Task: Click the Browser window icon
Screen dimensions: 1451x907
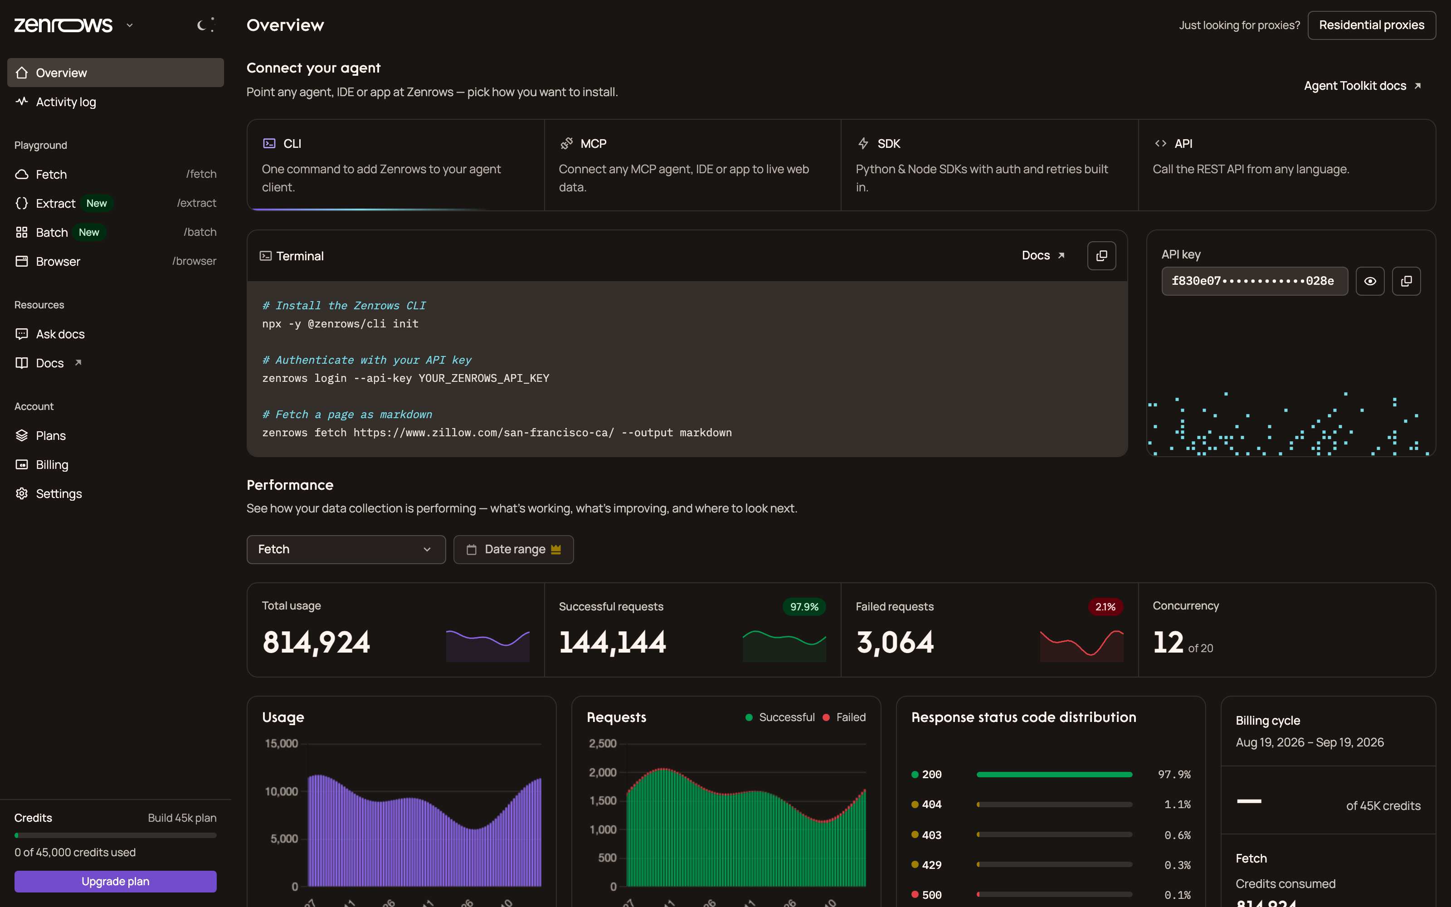Action: pos(22,261)
